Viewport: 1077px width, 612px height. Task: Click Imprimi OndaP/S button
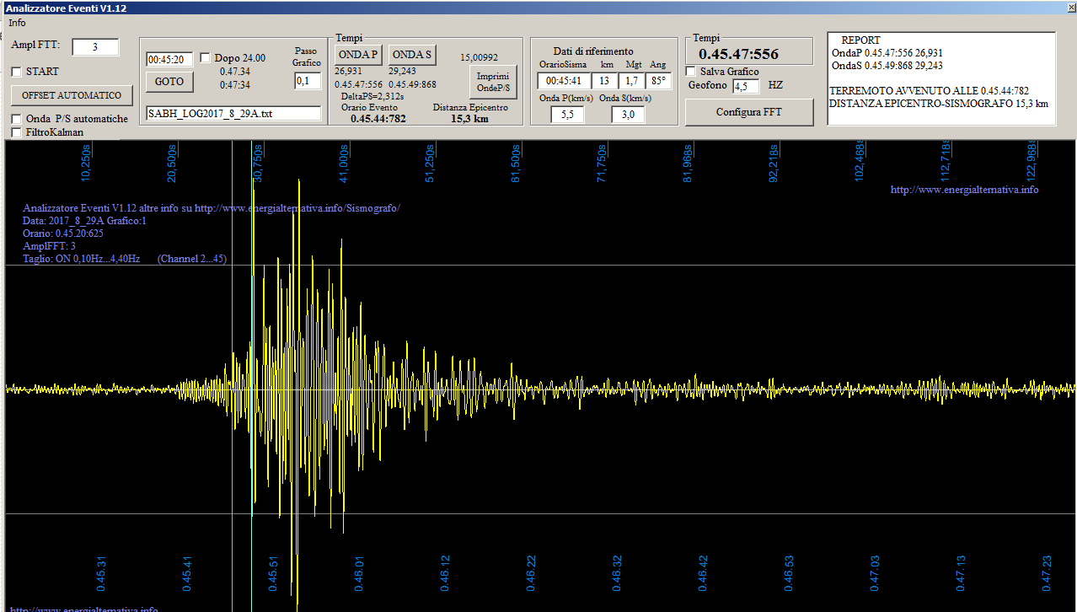coord(493,82)
